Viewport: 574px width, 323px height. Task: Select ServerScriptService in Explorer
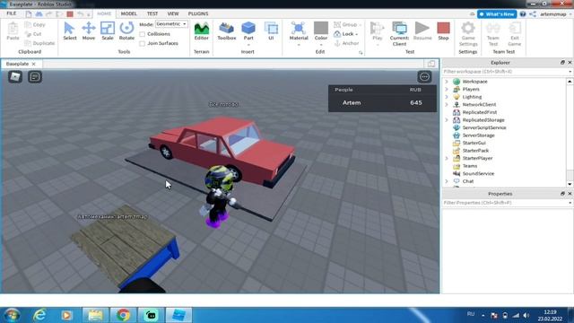point(484,127)
